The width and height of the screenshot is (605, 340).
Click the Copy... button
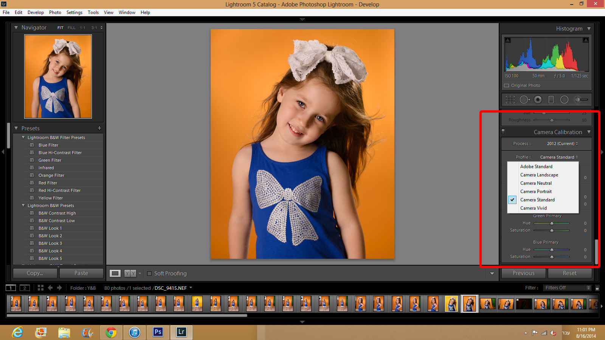point(35,273)
